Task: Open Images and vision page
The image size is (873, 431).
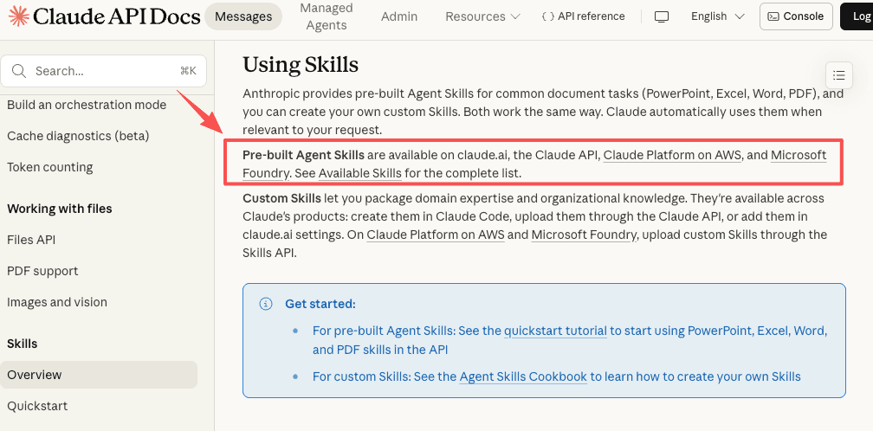Action: tap(57, 302)
